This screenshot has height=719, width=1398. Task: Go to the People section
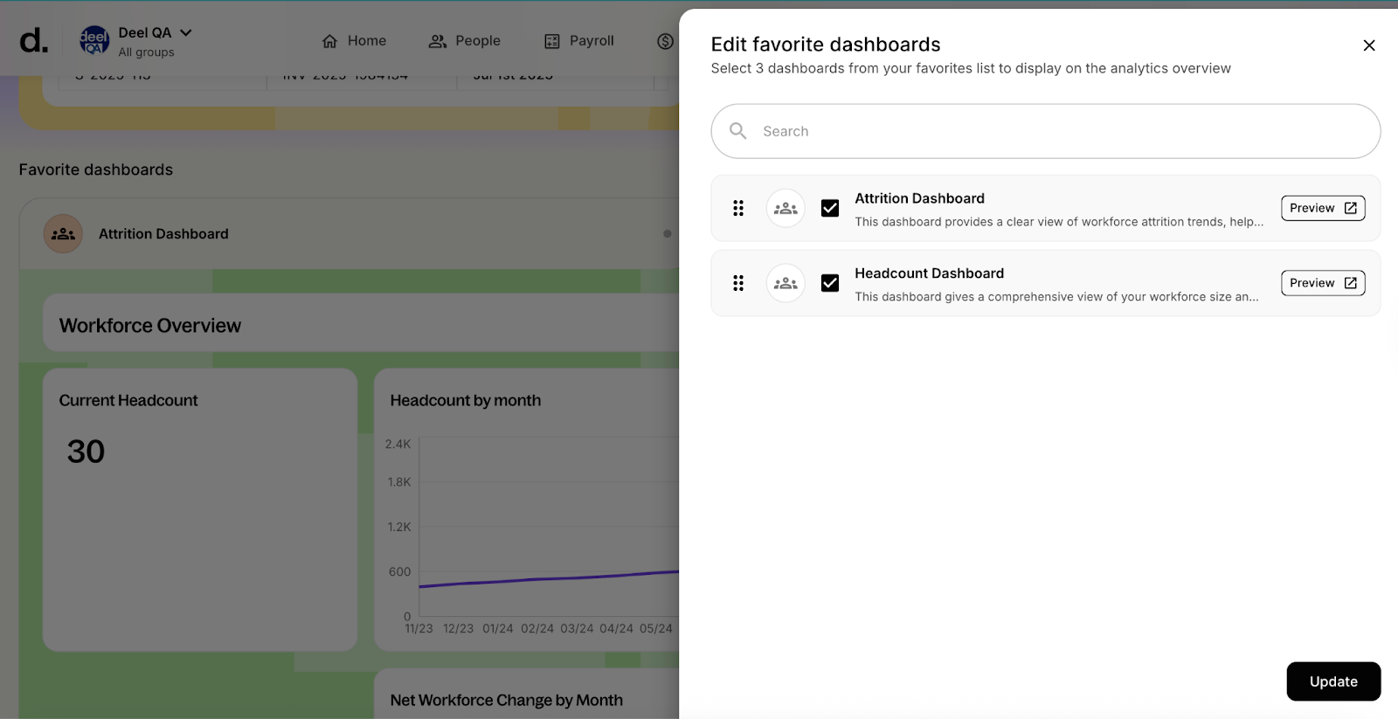(x=464, y=41)
